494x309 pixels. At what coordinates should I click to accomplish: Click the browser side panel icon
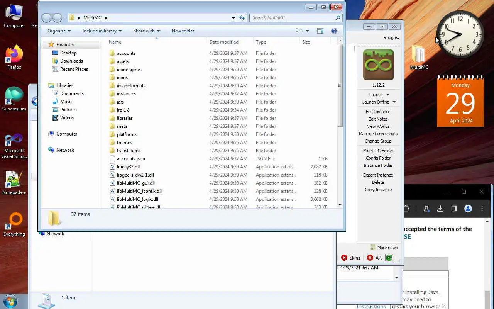[x=454, y=209]
